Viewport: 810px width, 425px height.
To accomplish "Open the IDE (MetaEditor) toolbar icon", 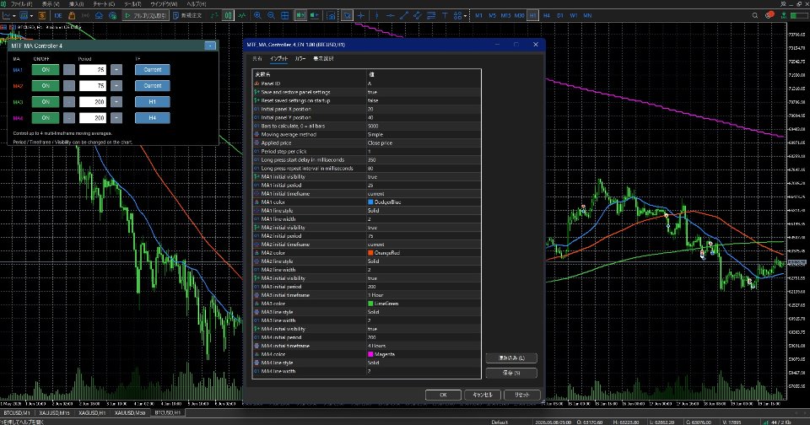I will click(58, 15).
